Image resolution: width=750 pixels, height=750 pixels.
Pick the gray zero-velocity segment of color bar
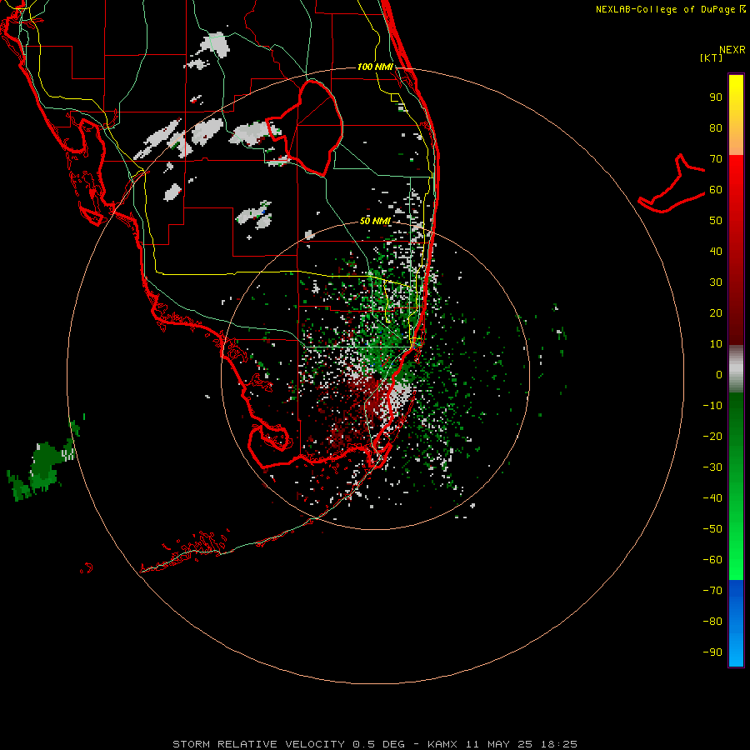[736, 368]
